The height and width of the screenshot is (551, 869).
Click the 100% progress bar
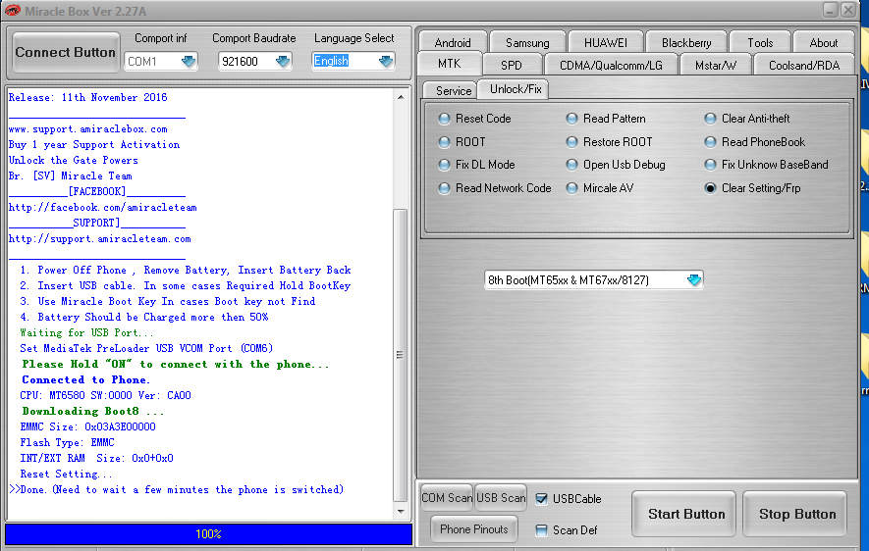point(208,534)
